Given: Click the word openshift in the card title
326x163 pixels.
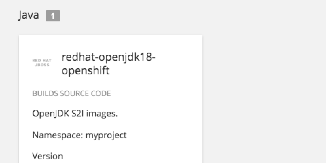Looking at the screenshot, I should point(86,71).
